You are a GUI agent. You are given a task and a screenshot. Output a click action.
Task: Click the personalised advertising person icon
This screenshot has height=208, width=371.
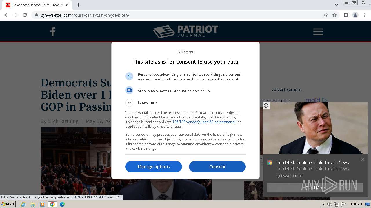[x=129, y=76]
